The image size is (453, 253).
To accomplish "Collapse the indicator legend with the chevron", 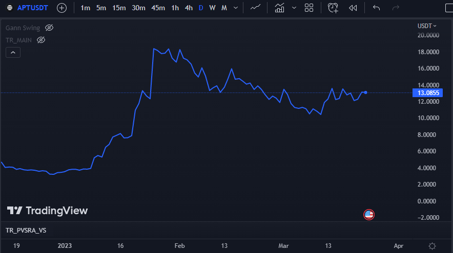I will pyautogui.click(x=13, y=53).
